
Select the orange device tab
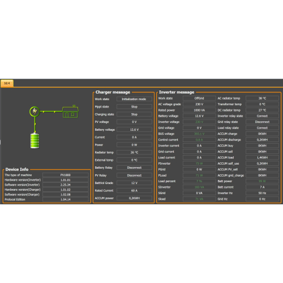tap(7, 83)
